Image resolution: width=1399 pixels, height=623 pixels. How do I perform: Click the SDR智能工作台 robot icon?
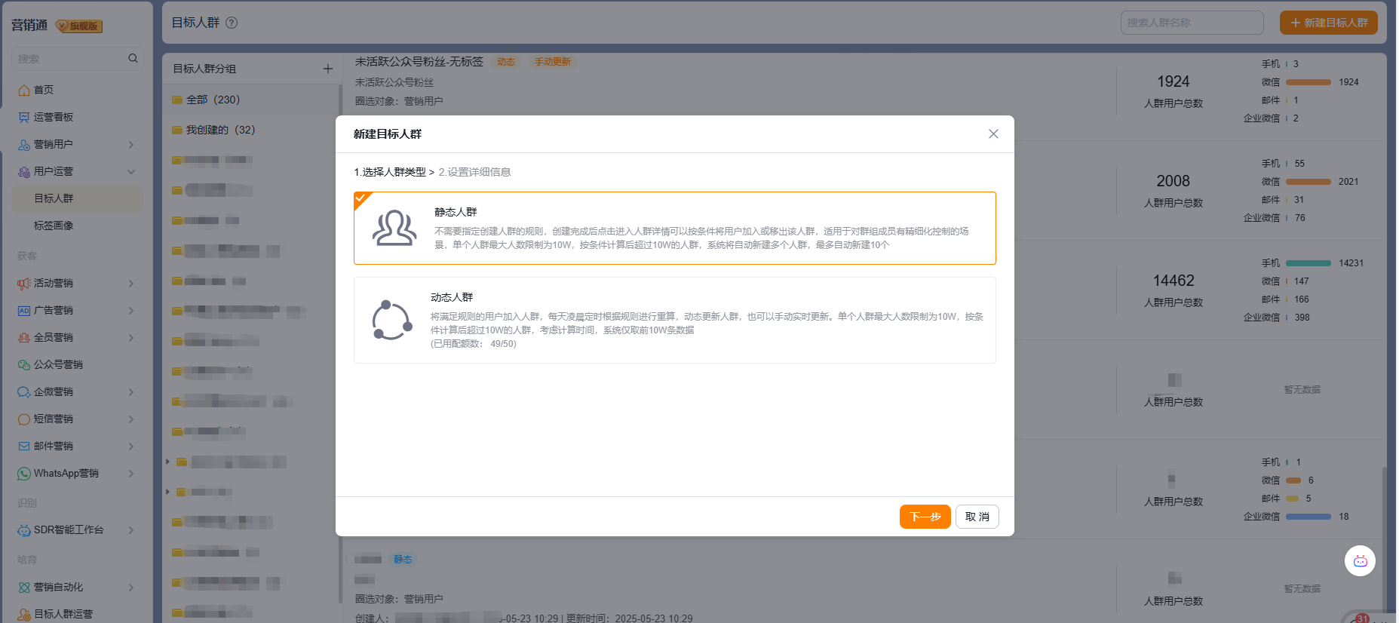[24, 530]
